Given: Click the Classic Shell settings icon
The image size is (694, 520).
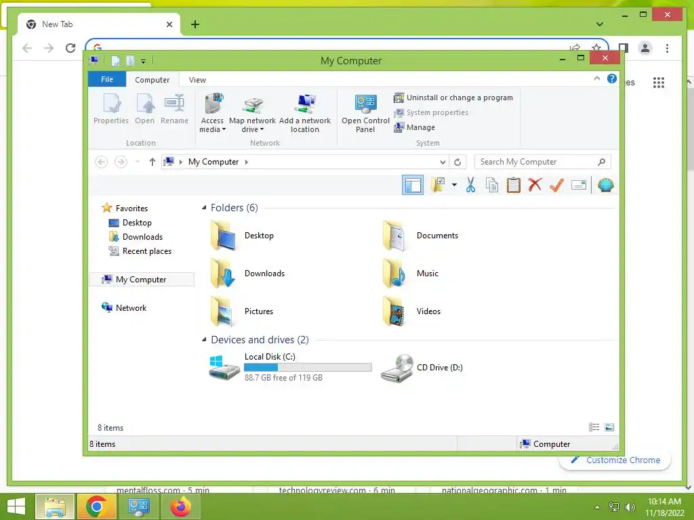Looking at the screenshot, I should click(x=605, y=185).
